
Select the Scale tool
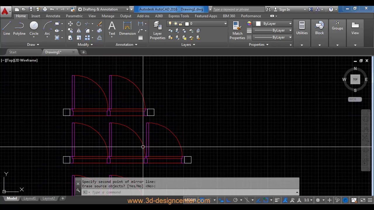pos(79,38)
